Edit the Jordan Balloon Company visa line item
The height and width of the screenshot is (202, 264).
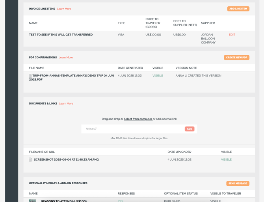(232, 35)
